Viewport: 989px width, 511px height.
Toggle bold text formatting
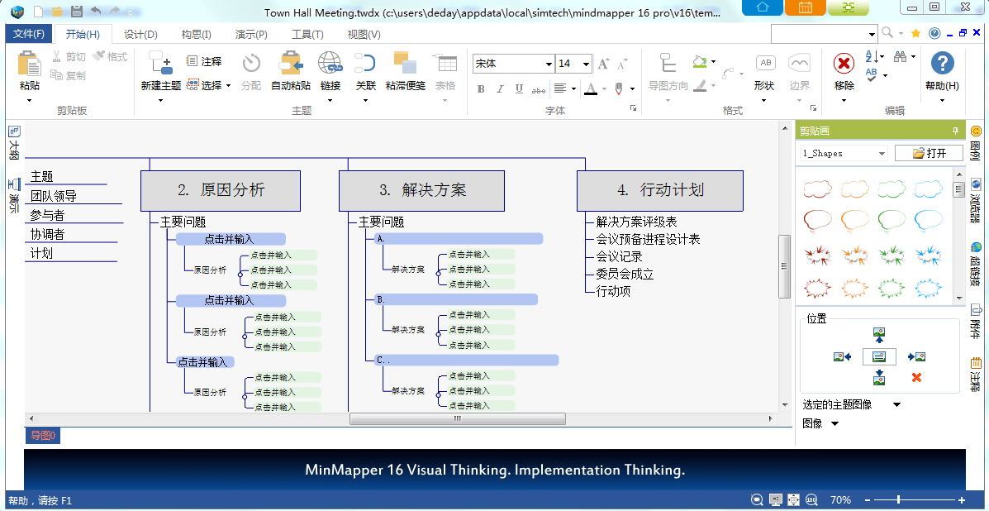481,88
